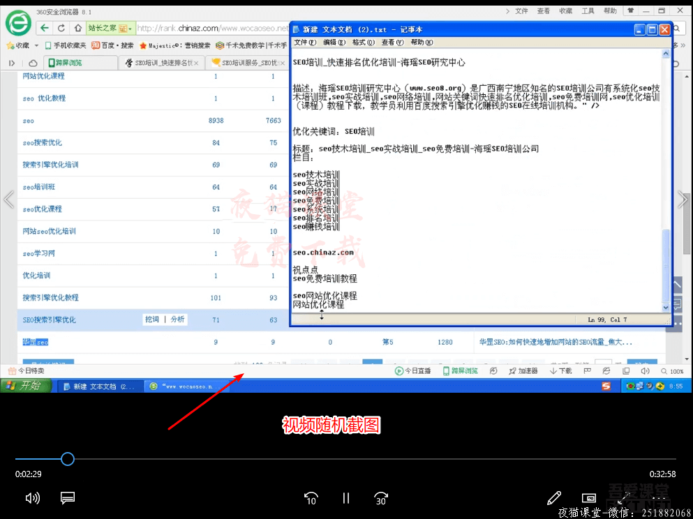This screenshot has height=519, width=693.
Task: Switch to the SEO培训_快速排名优 tab
Action: pyautogui.click(x=160, y=63)
